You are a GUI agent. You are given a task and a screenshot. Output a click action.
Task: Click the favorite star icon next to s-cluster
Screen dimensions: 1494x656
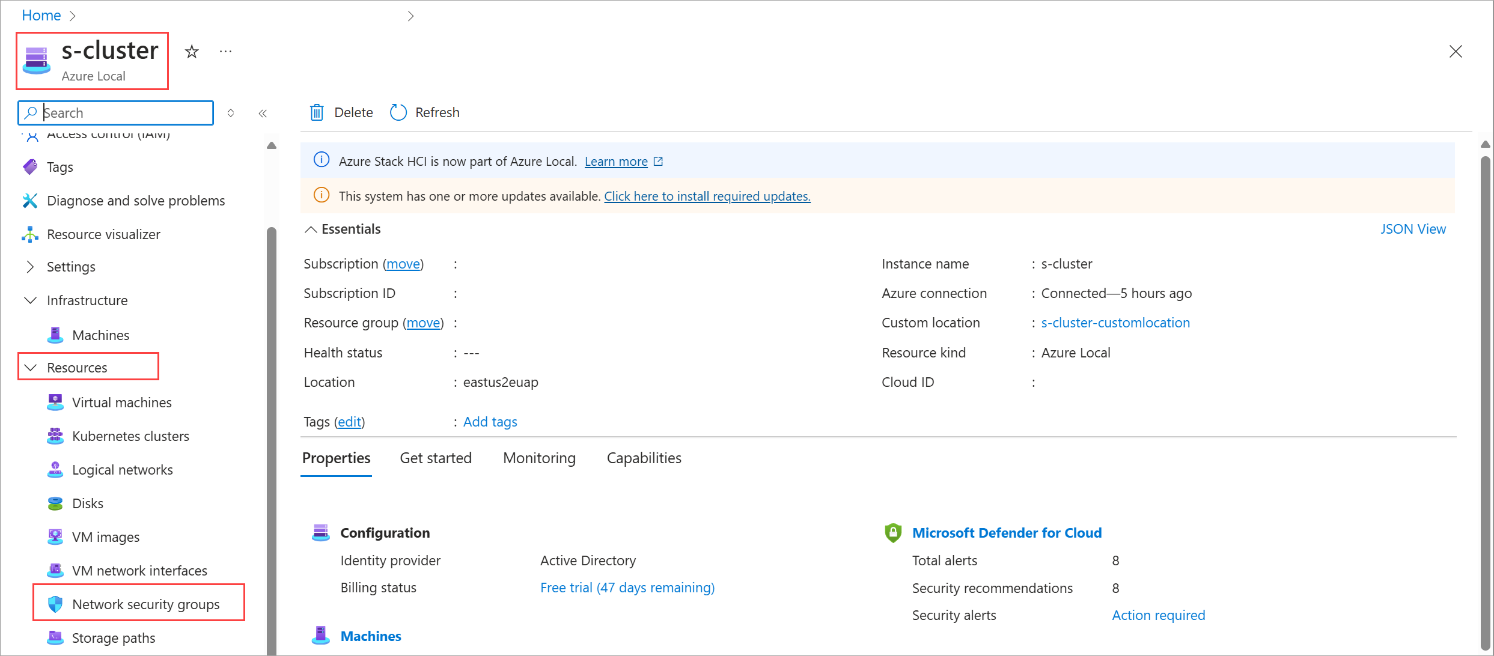pyautogui.click(x=192, y=52)
